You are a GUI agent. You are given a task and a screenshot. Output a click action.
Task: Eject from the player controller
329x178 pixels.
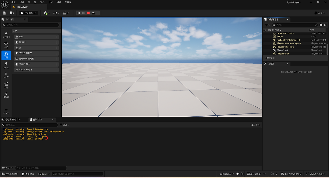(93, 13)
